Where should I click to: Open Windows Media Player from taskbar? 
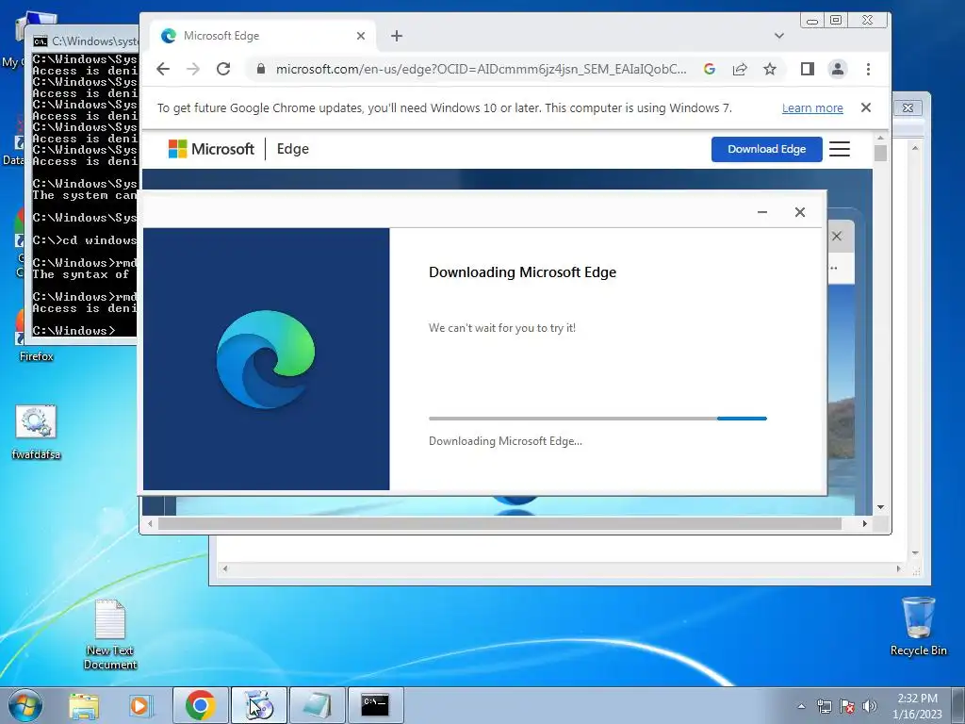(x=141, y=705)
